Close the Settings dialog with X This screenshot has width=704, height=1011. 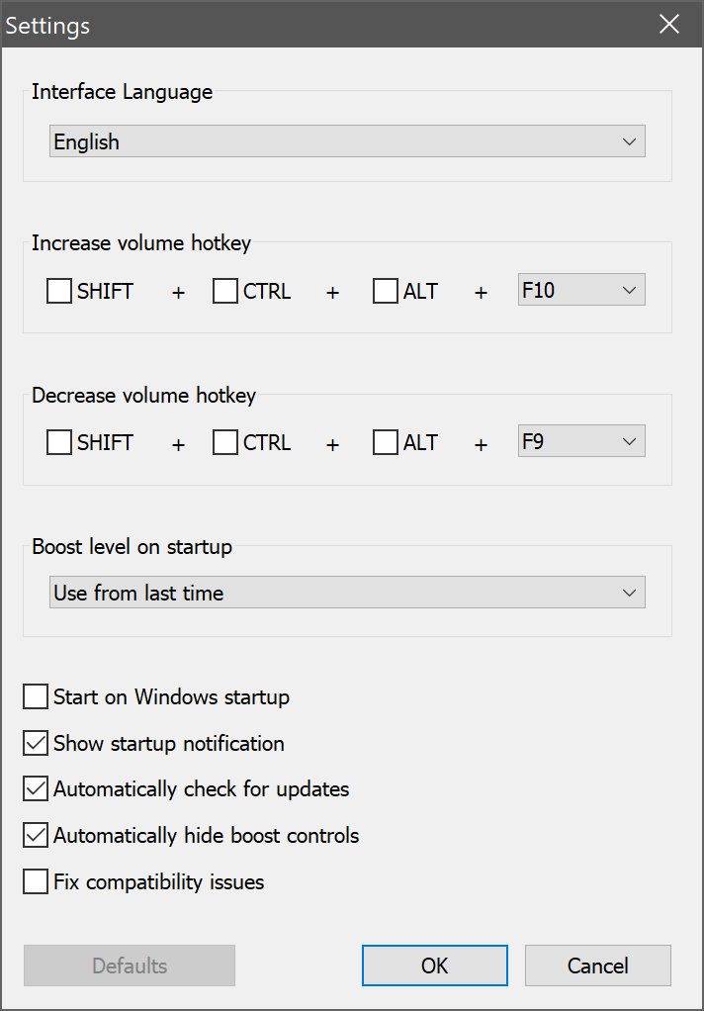click(x=669, y=25)
